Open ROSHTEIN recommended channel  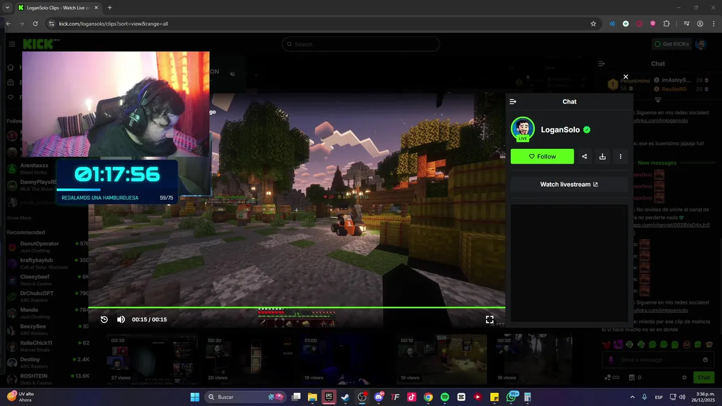coord(47,378)
